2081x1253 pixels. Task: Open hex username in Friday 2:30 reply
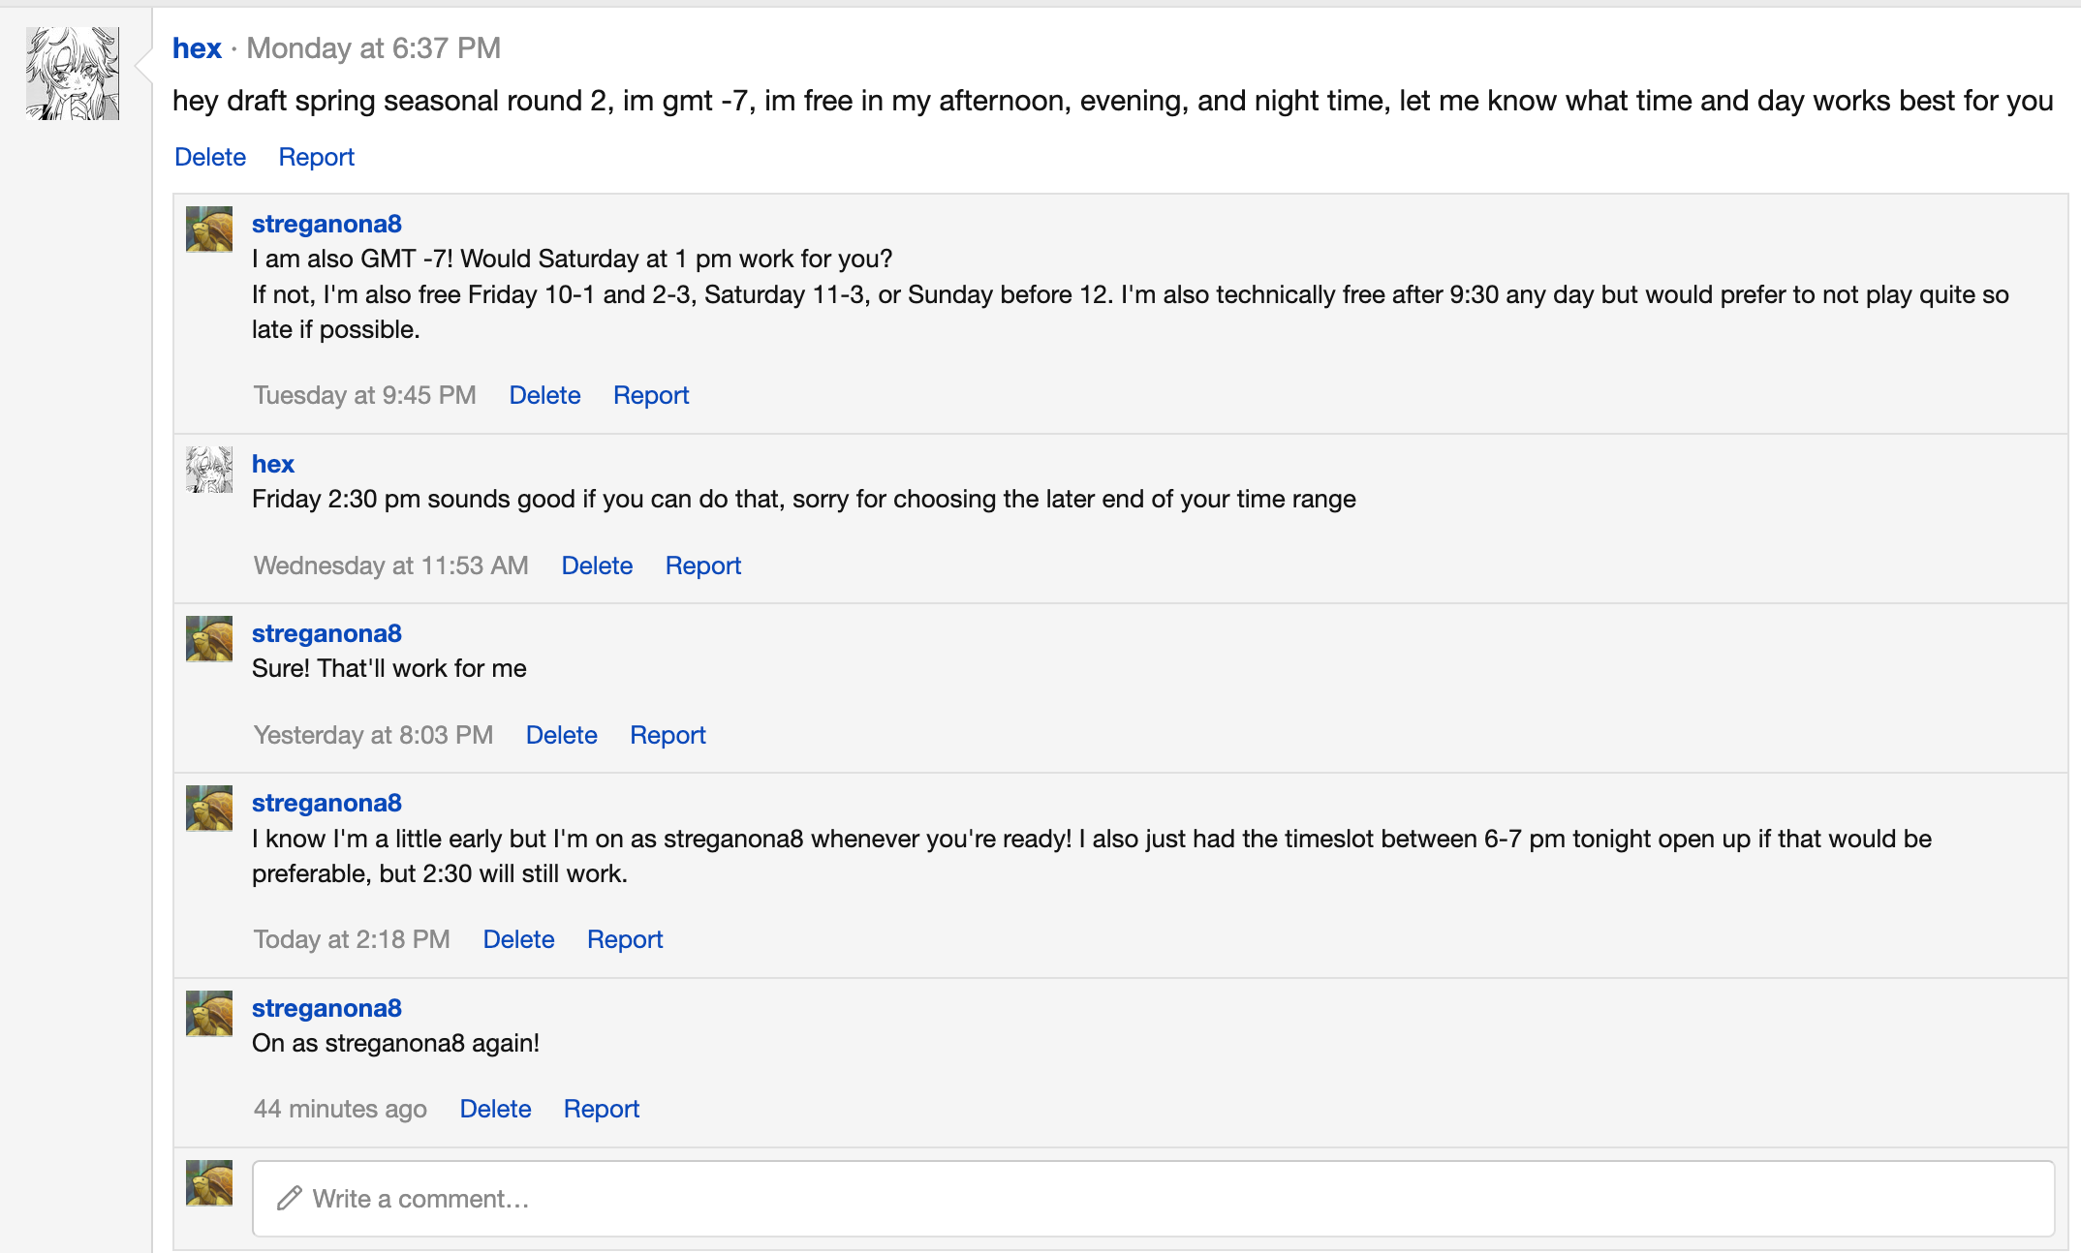[x=273, y=464]
